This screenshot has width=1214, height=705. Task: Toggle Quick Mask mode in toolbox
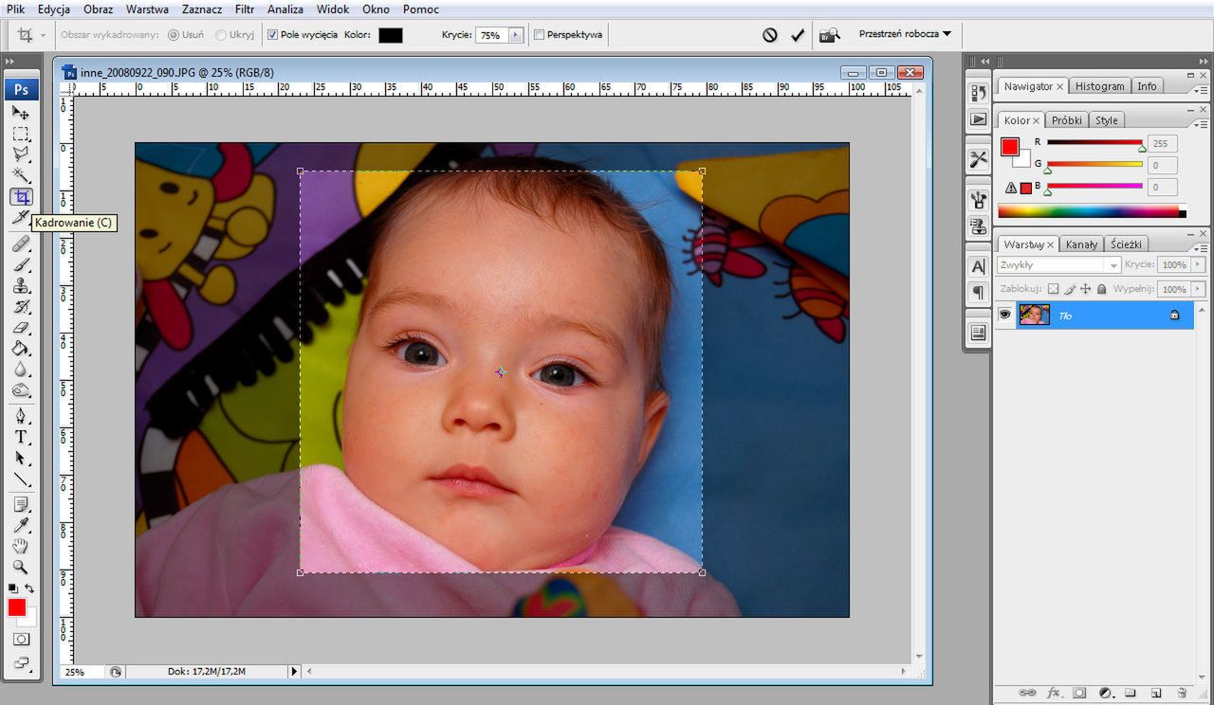(21, 640)
